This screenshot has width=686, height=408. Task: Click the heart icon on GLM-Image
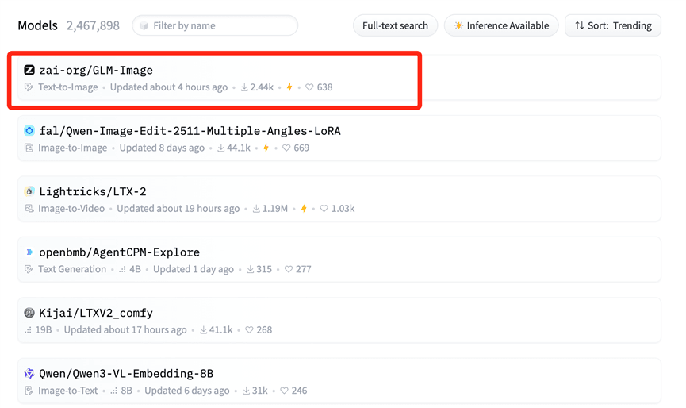click(x=310, y=87)
